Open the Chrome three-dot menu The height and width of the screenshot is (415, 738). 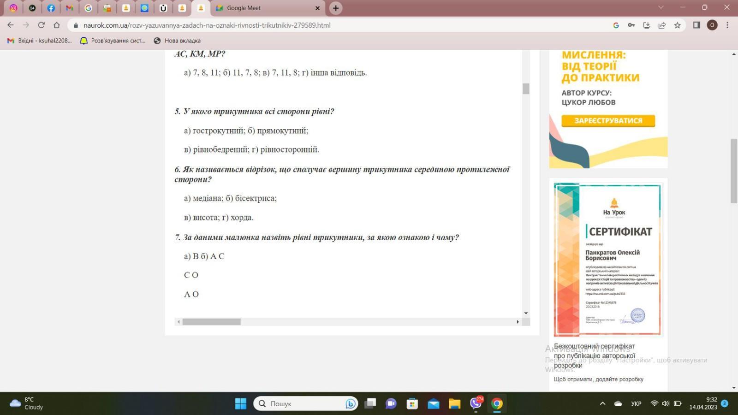click(727, 25)
